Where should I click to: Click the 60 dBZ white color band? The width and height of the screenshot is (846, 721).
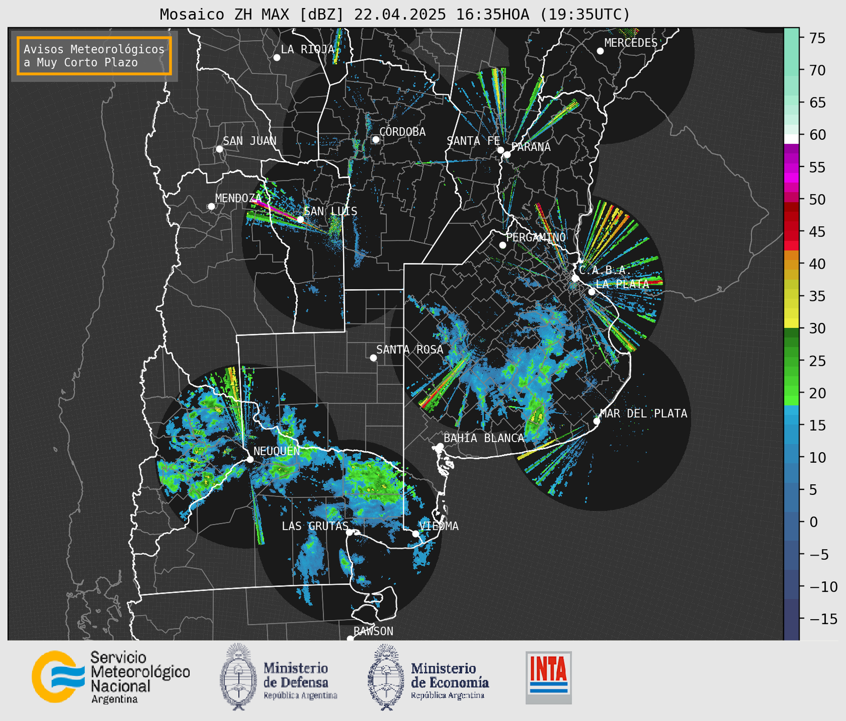[791, 139]
